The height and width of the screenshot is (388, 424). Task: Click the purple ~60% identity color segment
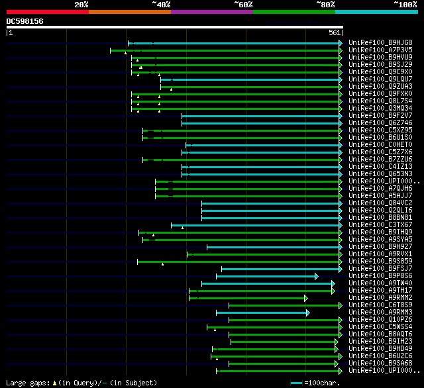(212, 12)
